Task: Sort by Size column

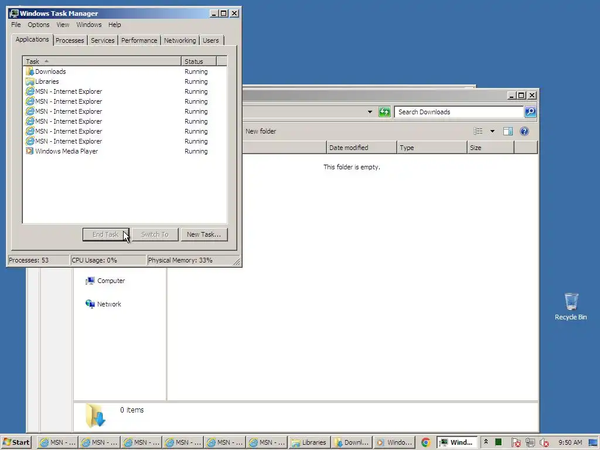Action: tap(490, 148)
